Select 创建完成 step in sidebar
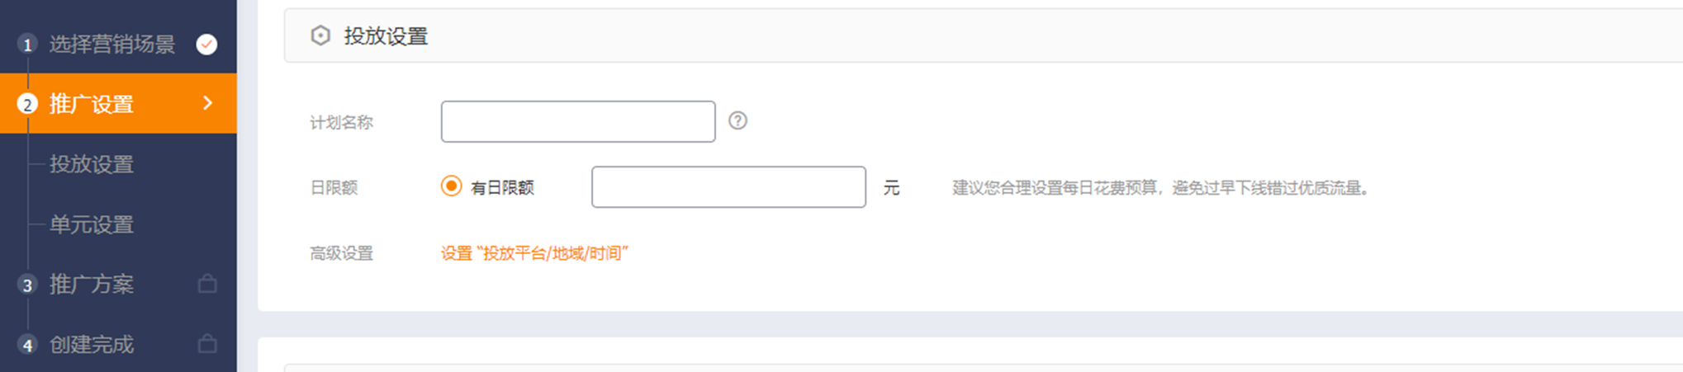1683x372 pixels. click(x=92, y=345)
